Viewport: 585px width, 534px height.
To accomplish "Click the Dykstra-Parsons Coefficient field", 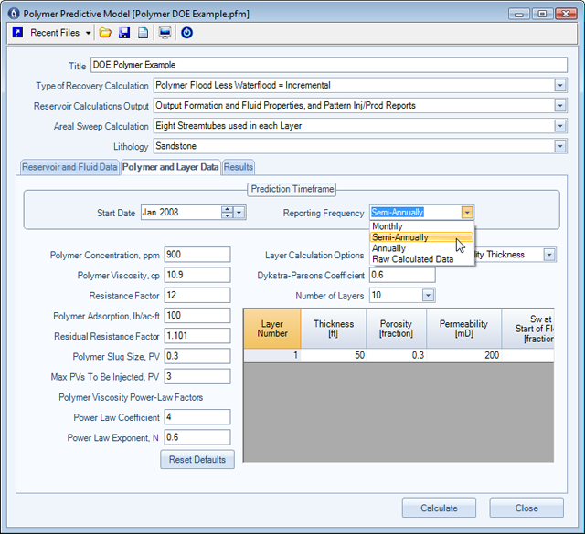I will coord(402,275).
